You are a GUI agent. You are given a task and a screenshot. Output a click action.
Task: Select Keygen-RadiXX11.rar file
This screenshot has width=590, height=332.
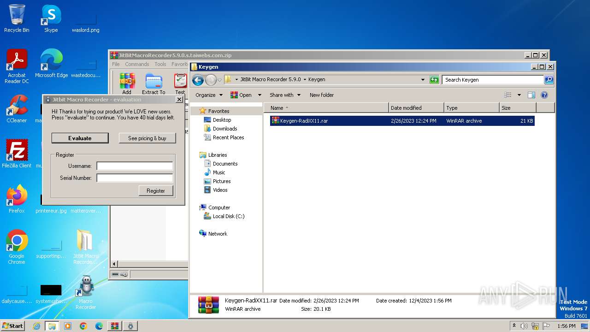pyautogui.click(x=402, y=121)
